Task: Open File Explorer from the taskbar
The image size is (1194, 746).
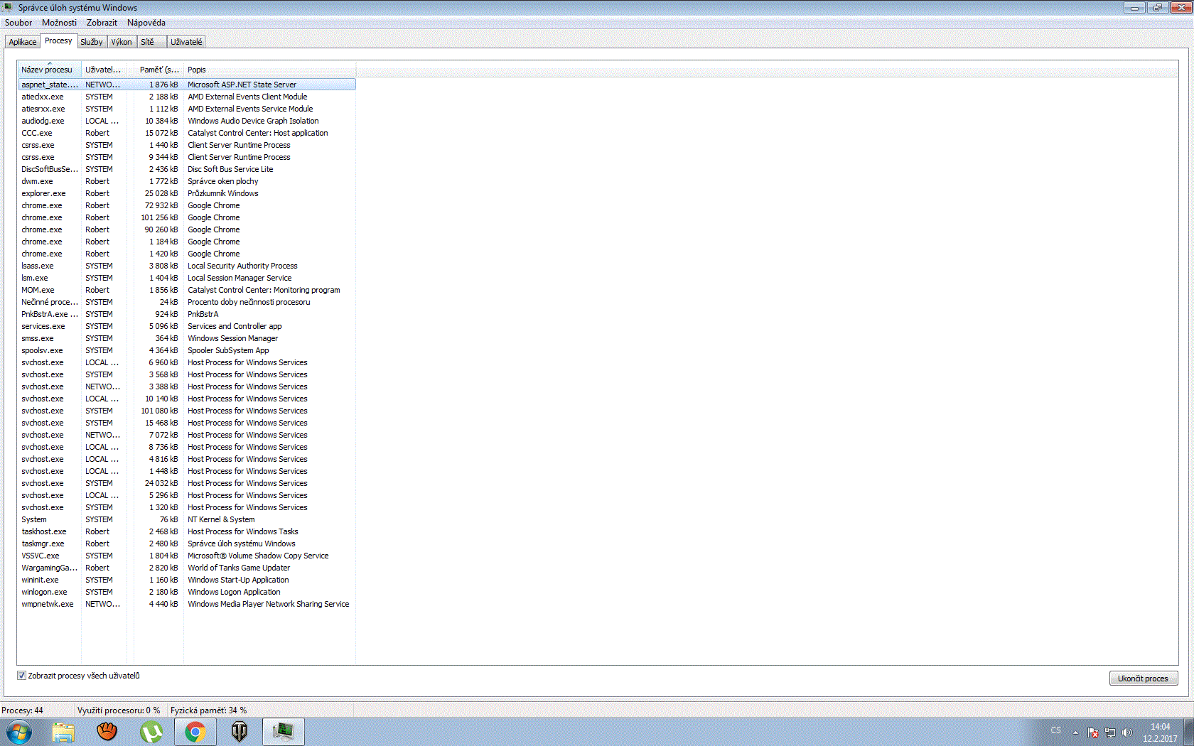Action: click(x=63, y=732)
